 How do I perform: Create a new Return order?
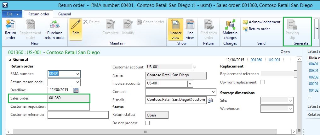[x=10, y=30]
